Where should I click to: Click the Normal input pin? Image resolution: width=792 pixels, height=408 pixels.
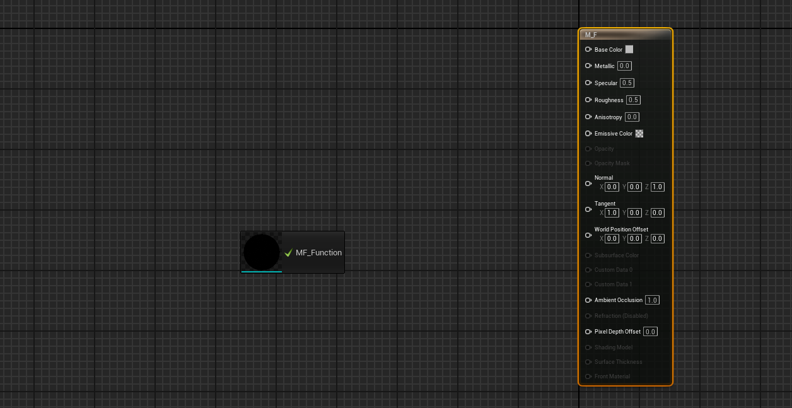tap(588, 184)
